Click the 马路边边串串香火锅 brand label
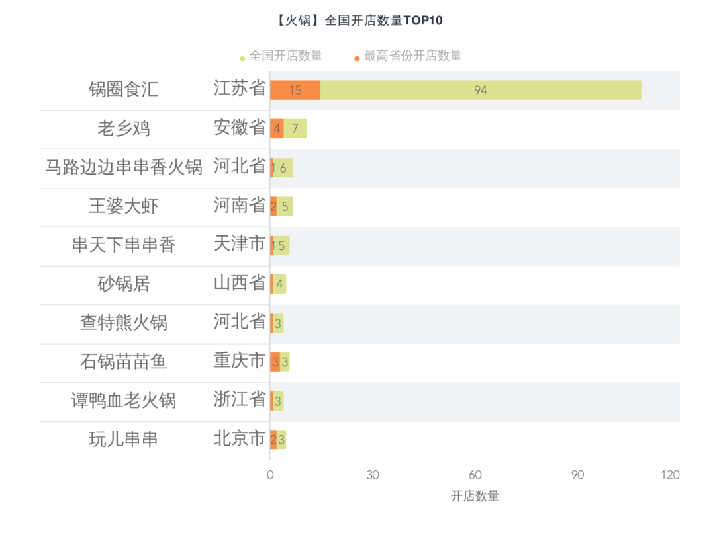 click(x=124, y=167)
